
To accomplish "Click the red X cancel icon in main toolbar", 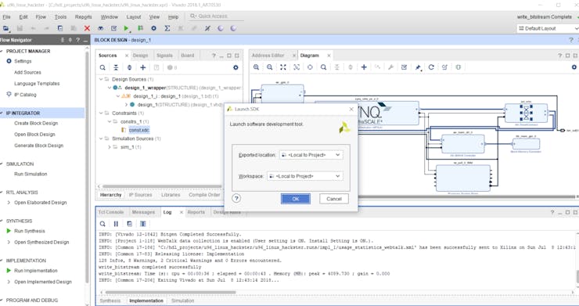I will coord(87,28).
